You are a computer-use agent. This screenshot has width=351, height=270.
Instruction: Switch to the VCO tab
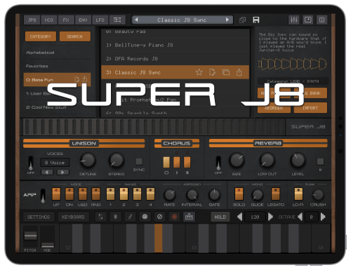[x=49, y=20]
